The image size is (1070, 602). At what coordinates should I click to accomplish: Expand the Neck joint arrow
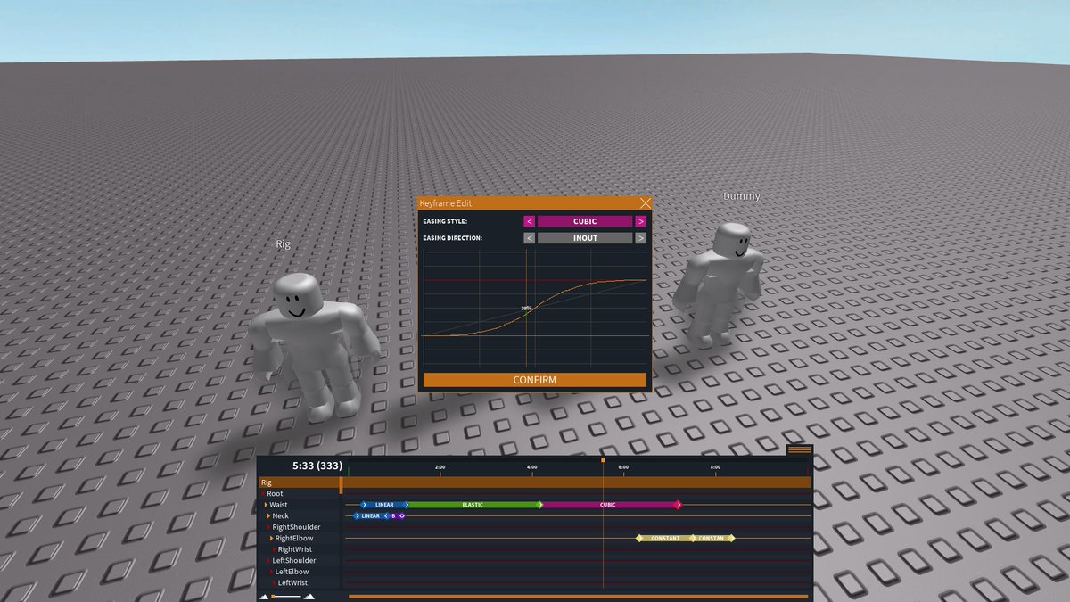pyautogui.click(x=268, y=516)
